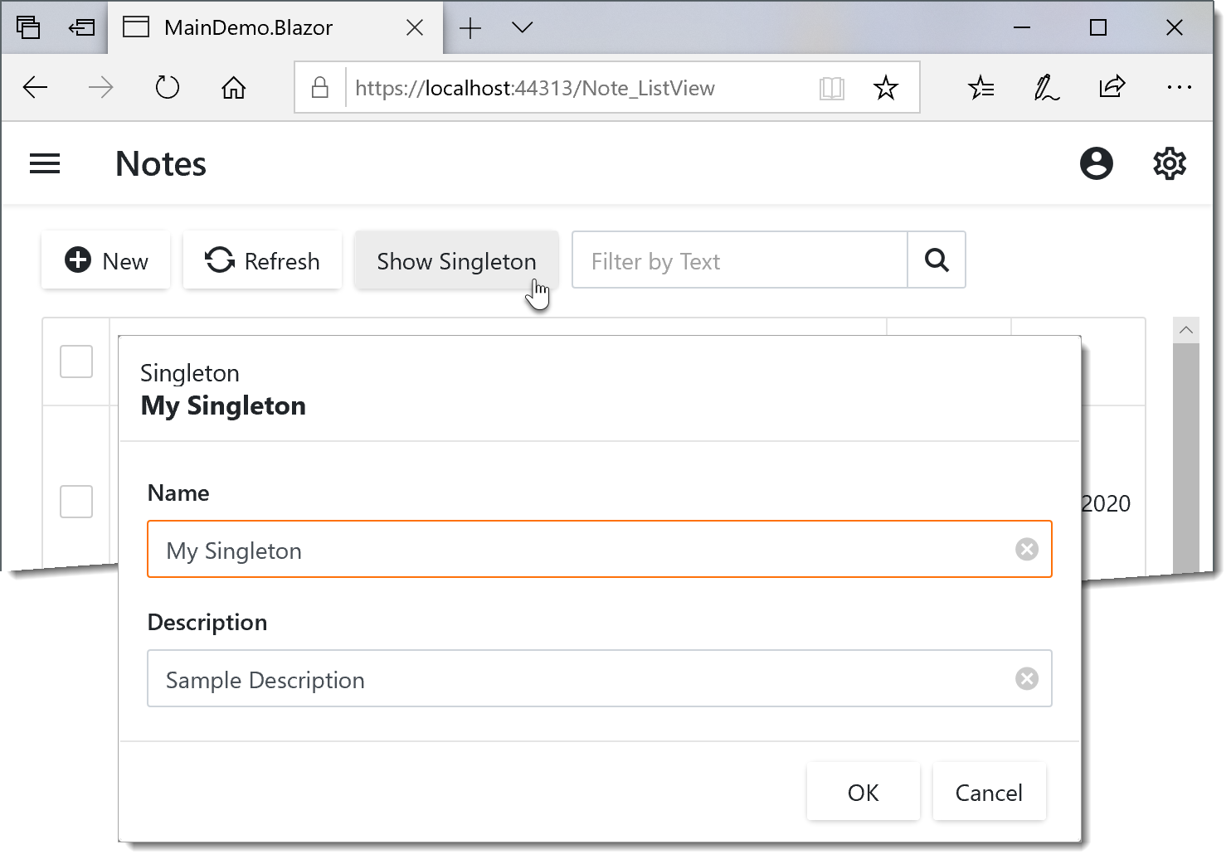The height and width of the screenshot is (859, 1231).
Task: Tick the second row checkbox
Action: click(76, 502)
